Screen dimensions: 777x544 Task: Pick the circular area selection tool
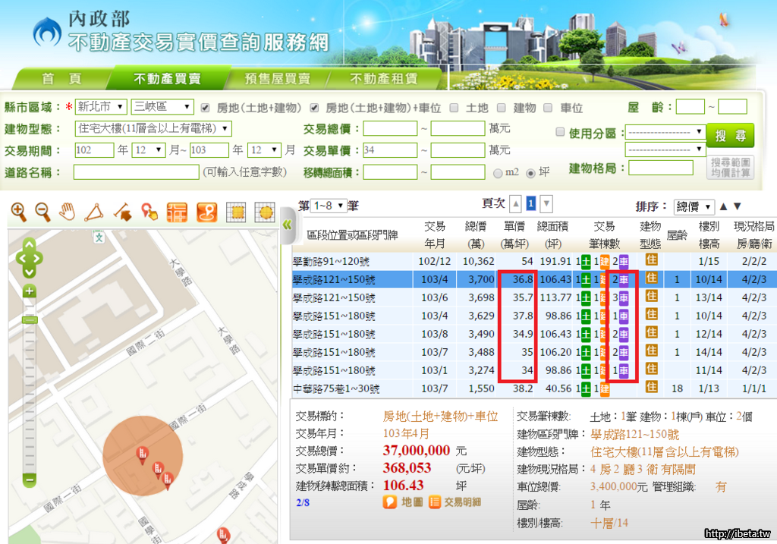coord(264,212)
